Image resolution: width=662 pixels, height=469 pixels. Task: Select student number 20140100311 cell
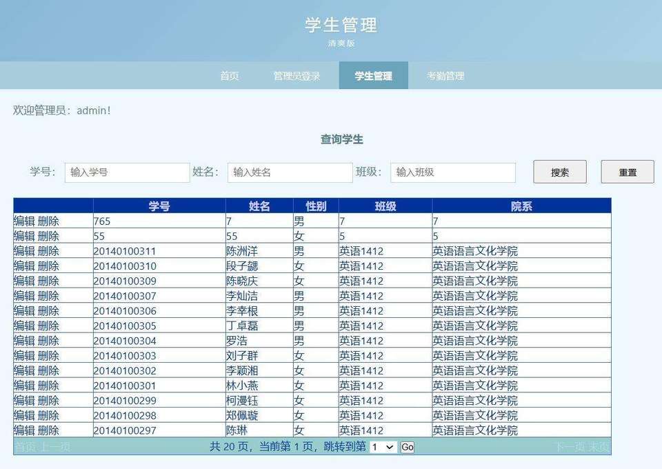[x=159, y=251]
